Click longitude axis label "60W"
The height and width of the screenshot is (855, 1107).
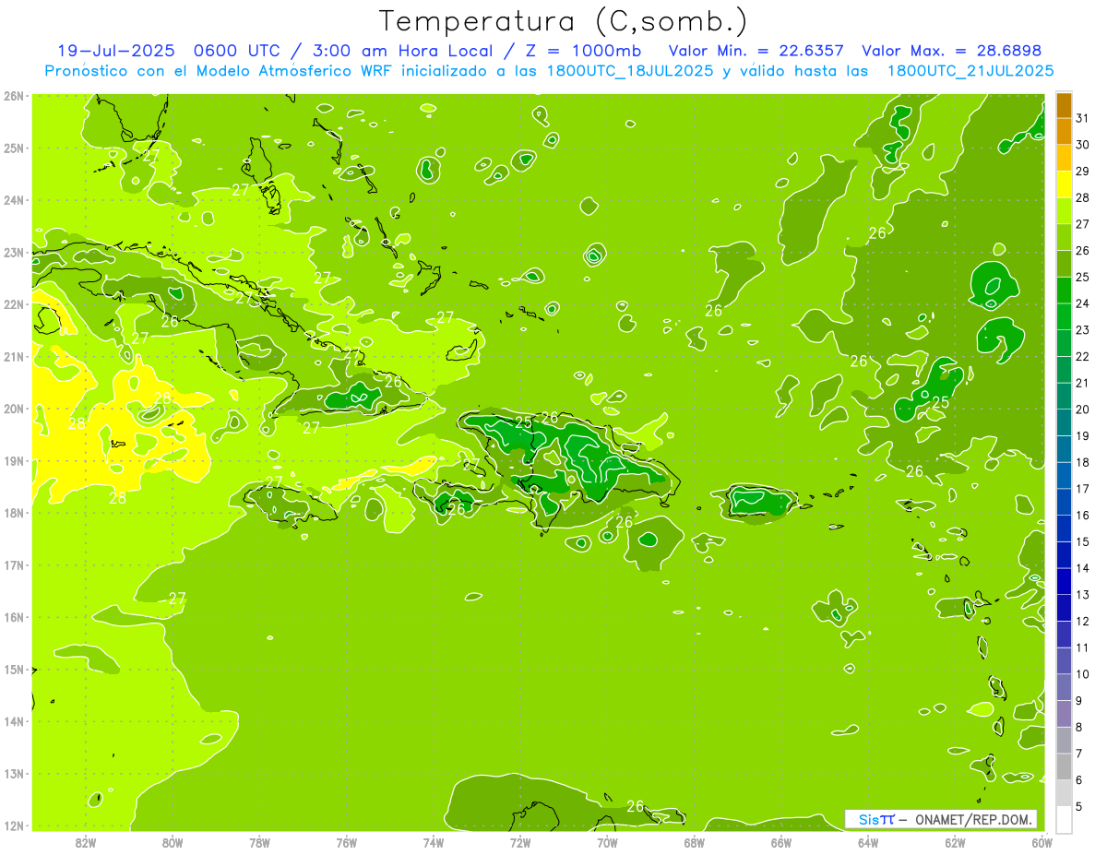click(1042, 842)
